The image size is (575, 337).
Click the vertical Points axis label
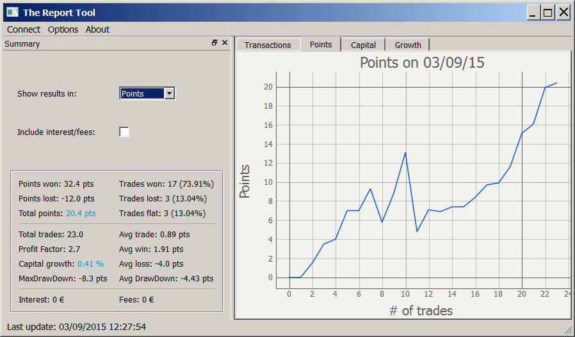pos(245,182)
